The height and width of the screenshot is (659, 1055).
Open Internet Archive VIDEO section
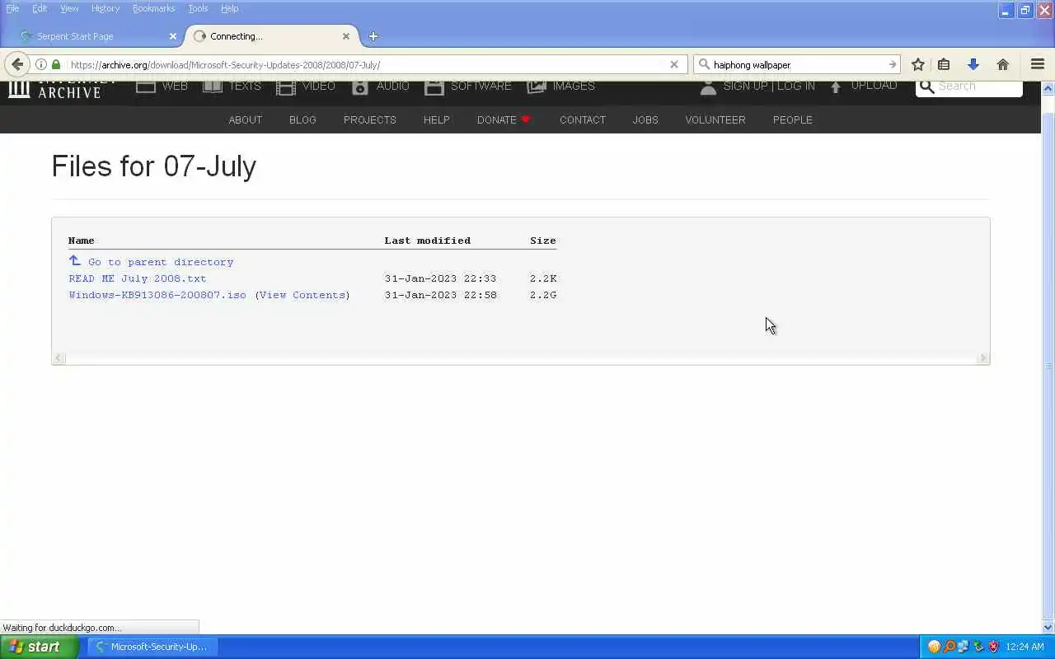[x=305, y=86]
